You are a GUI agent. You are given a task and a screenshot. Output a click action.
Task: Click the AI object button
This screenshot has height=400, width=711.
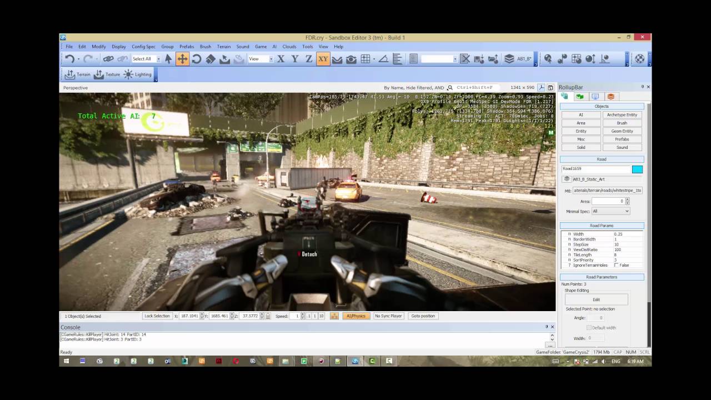click(x=581, y=115)
